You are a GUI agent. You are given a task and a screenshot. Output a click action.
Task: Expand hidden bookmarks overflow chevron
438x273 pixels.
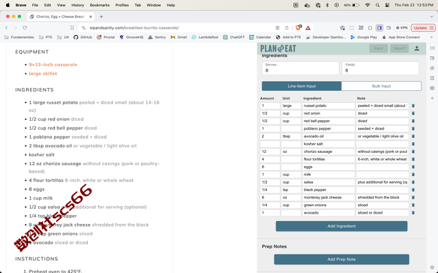[x=432, y=37]
